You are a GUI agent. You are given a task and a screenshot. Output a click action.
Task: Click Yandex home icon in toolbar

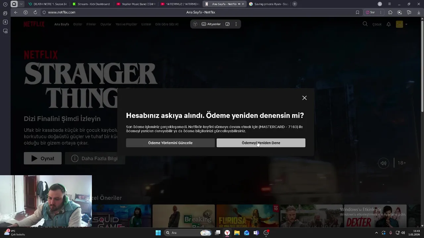tap(26, 12)
